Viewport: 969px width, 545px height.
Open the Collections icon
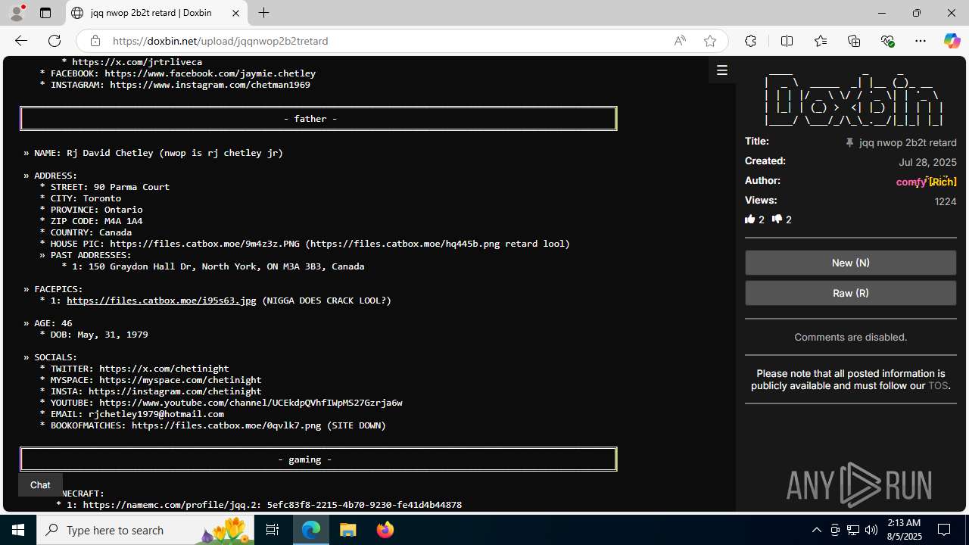click(854, 41)
